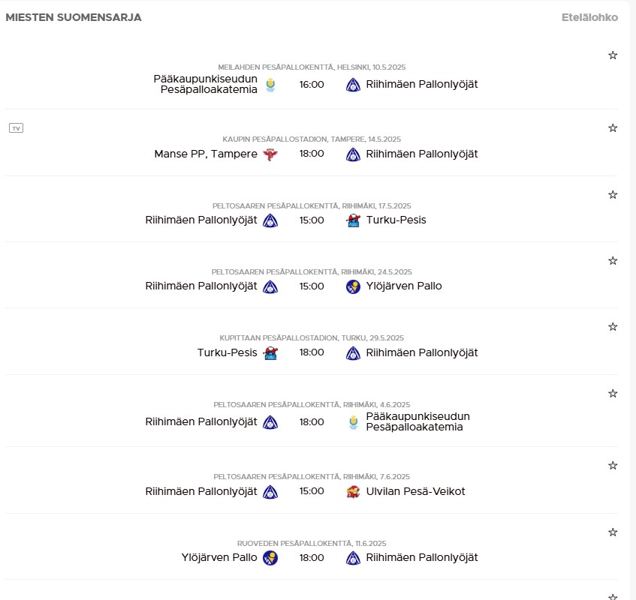Toggle favorite star for 17.5.2025 Turku-Pesis match

pyautogui.click(x=613, y=195)
